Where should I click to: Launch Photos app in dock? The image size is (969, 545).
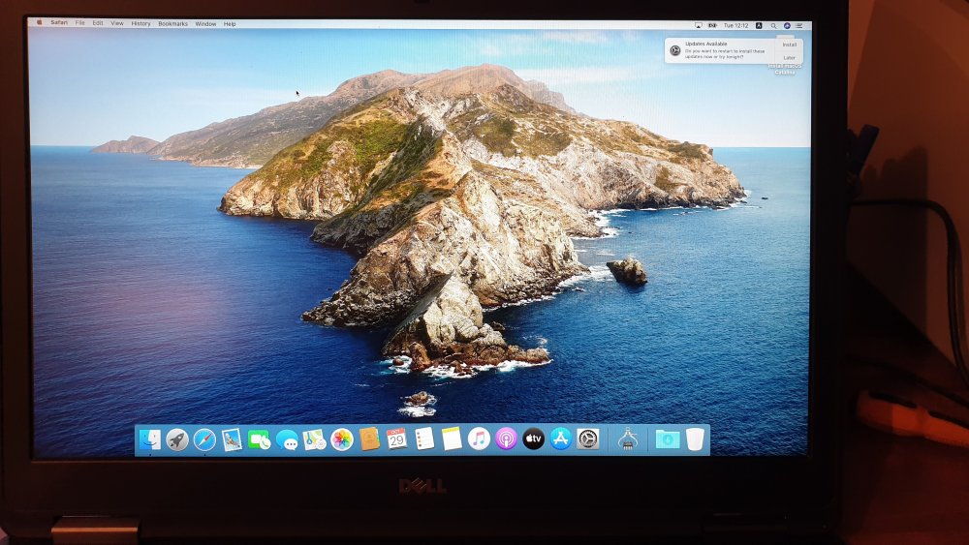[x=342, y=439]
